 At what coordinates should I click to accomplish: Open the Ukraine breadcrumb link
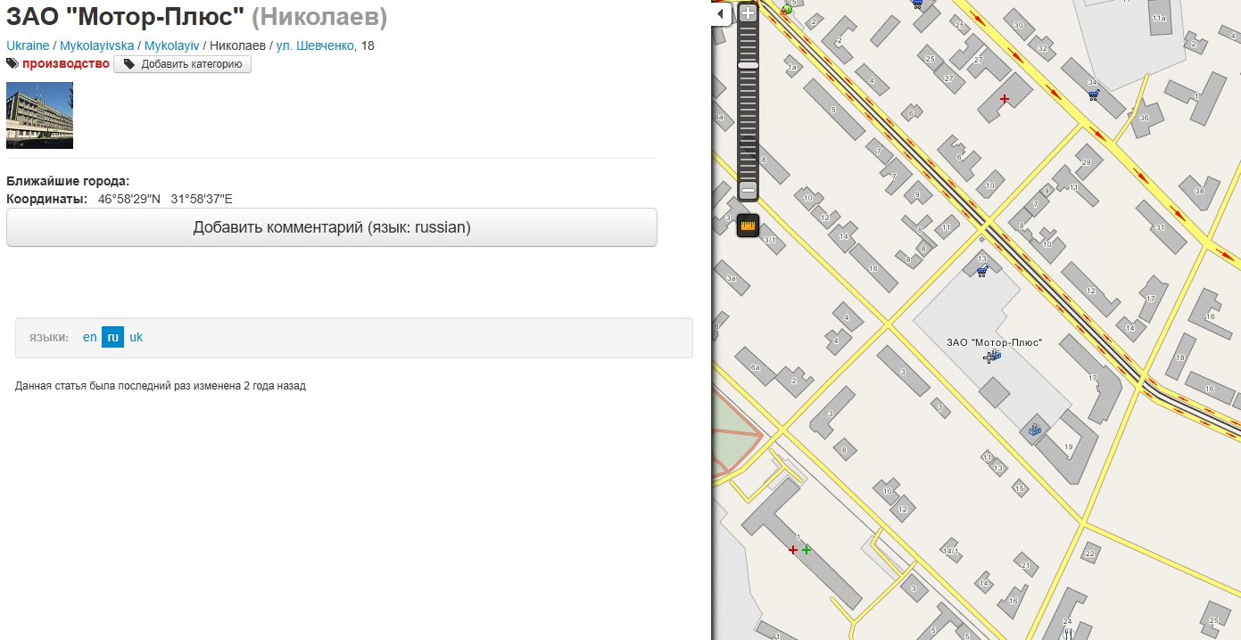coord(28,45)
